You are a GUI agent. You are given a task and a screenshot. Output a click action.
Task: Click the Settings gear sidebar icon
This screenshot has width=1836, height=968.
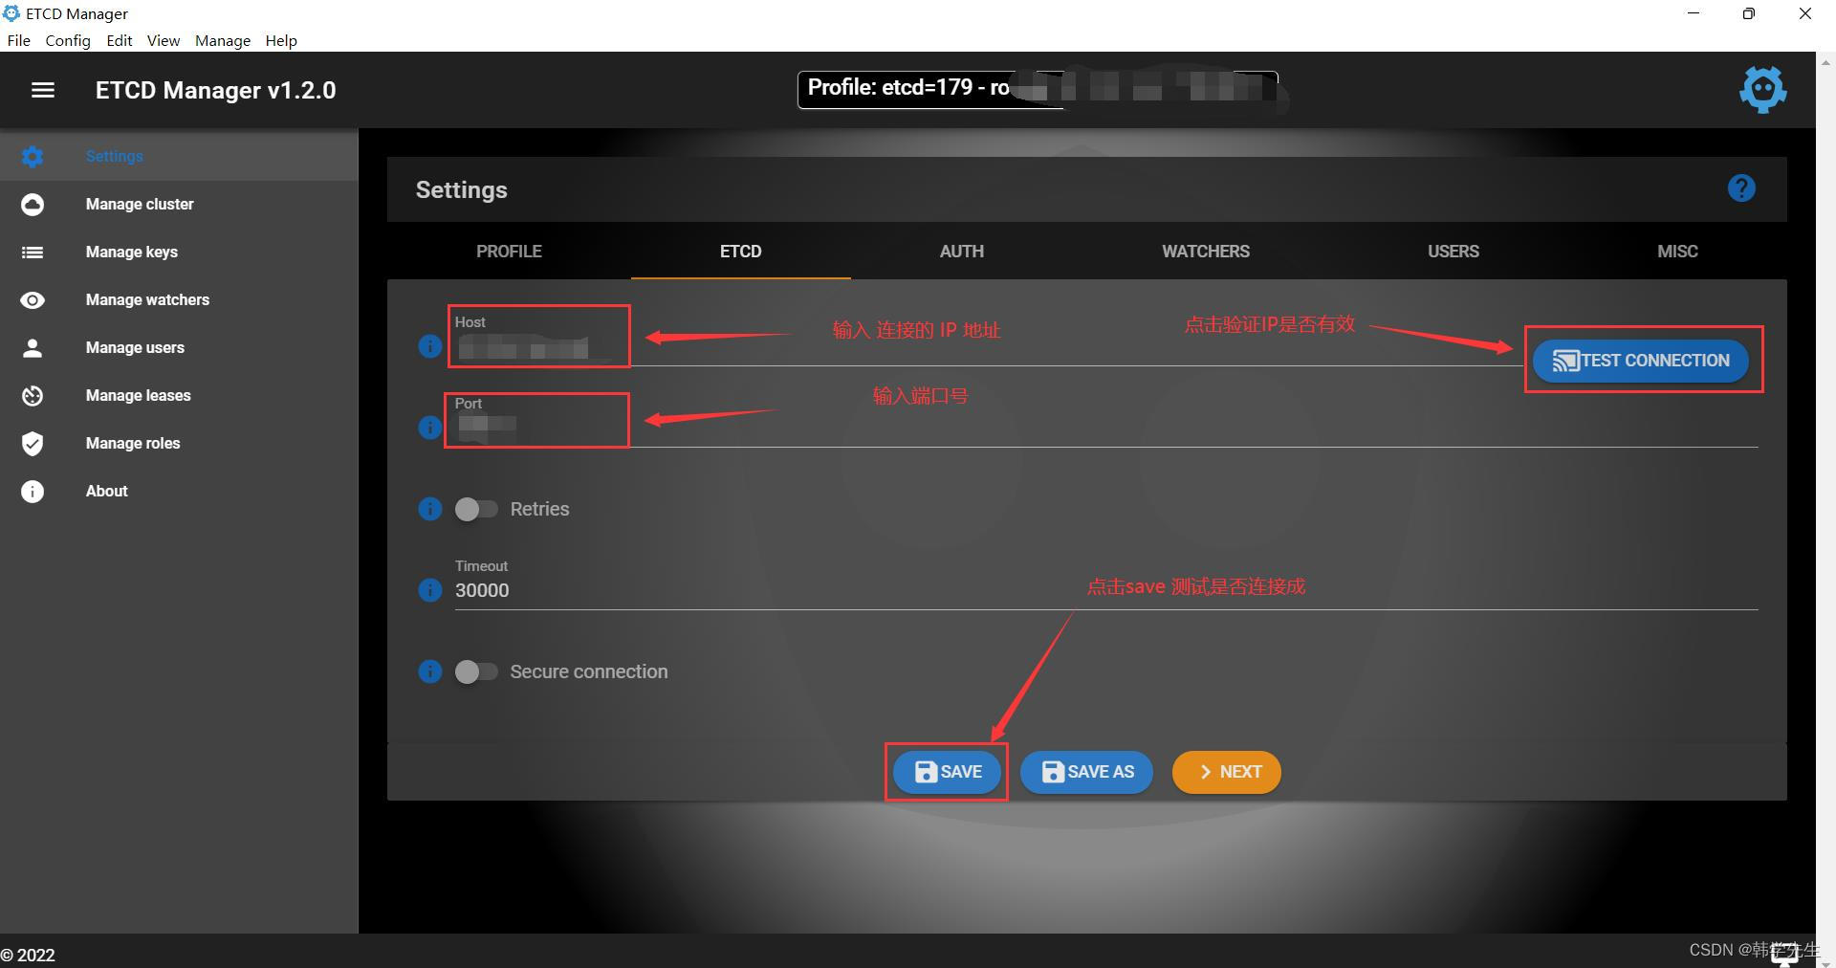click(33, 156)
